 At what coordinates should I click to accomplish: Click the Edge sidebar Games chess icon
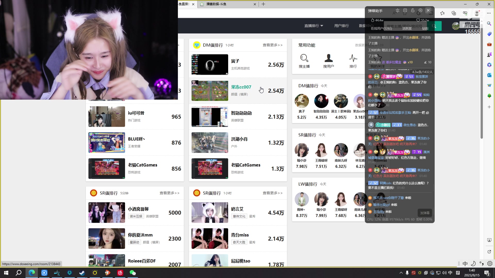click(489, 55)
